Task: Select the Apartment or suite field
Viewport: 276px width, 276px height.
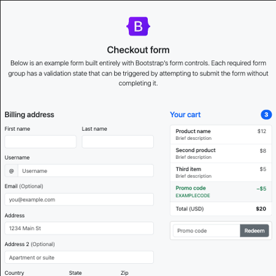Action: [x=79, y=257]
